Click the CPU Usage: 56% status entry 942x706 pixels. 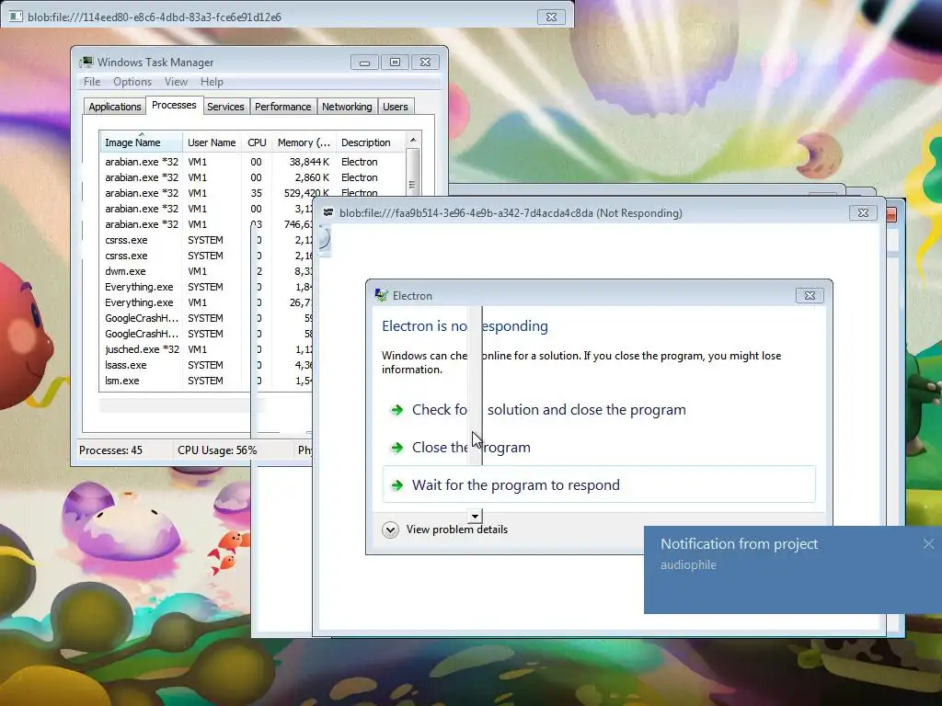pyautogui.click(x=217, y=450)
